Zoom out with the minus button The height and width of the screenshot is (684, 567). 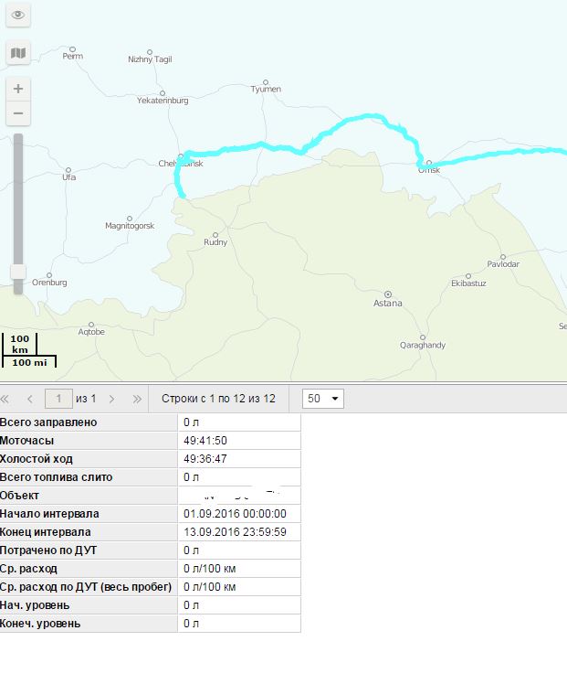pos(18,113)
